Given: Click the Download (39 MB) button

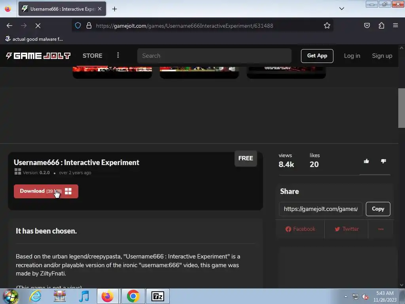Looking at the screenshot, I should tap(46, 191).
